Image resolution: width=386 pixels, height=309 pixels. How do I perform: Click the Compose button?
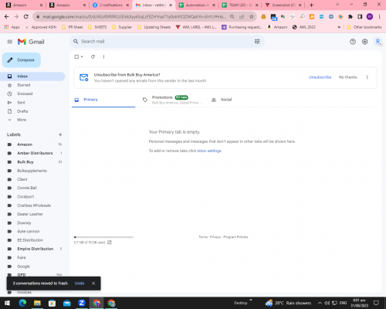coord(22,60)
